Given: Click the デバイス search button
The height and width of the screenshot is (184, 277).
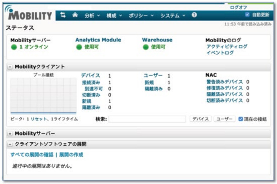Looking at the screenshot, I should [200, 119].
